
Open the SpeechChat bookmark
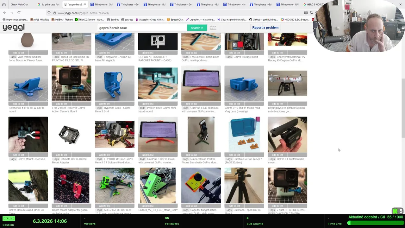175,20
